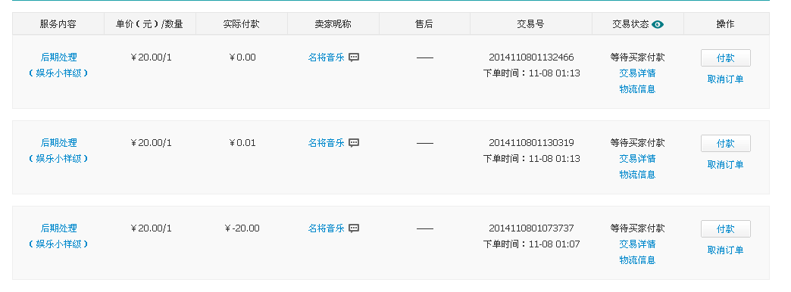The height and width of the screenshot is (292, 791).
Task: Cancel order 2014110801073737 via 取消订单
Action: pos(725,250)
